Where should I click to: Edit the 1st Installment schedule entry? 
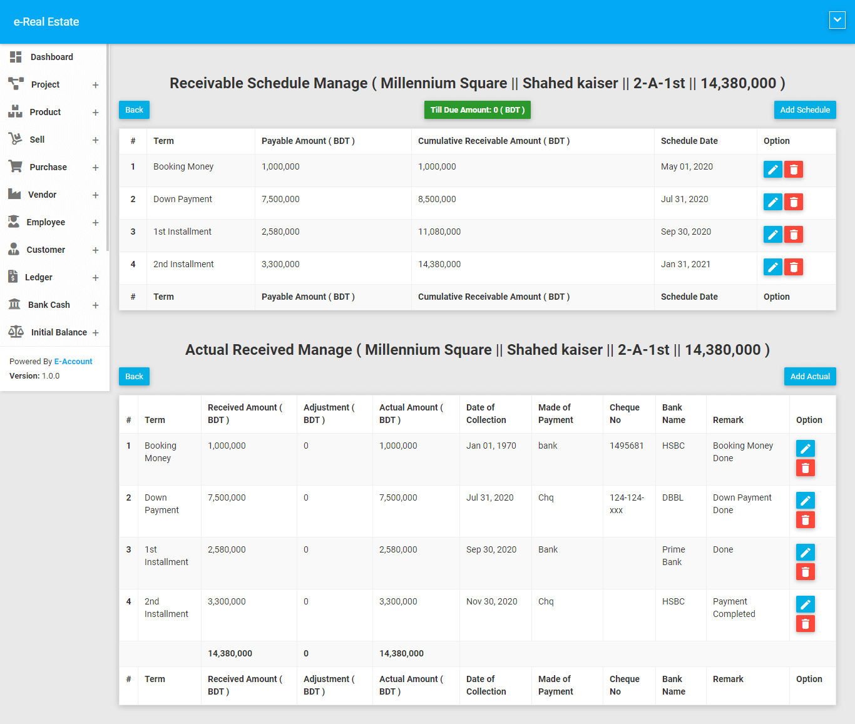772,235
